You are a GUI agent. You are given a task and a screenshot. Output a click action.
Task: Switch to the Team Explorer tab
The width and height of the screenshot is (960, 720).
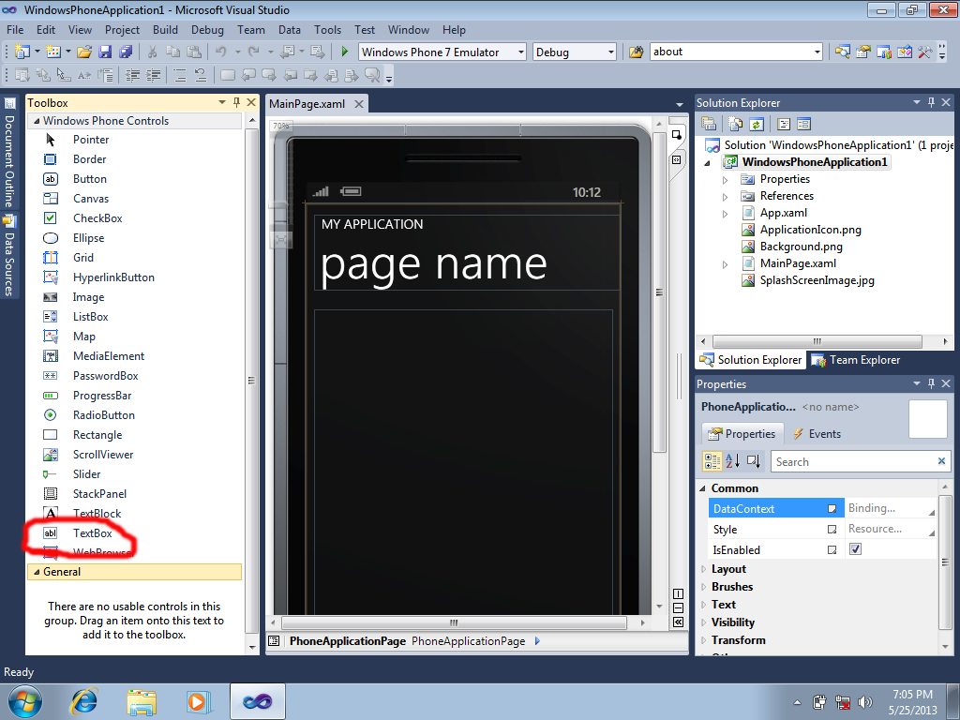856,360
